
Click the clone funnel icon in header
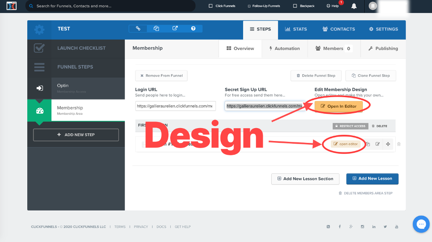(x=156, y=29)
